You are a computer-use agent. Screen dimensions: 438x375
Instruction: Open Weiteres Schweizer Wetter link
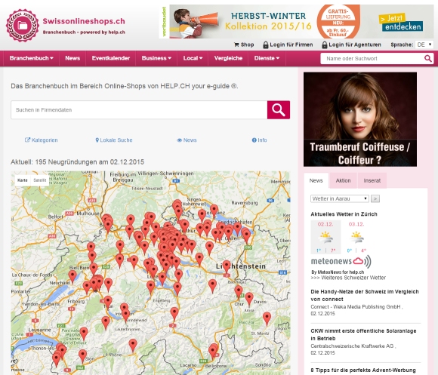pos(348,278)
